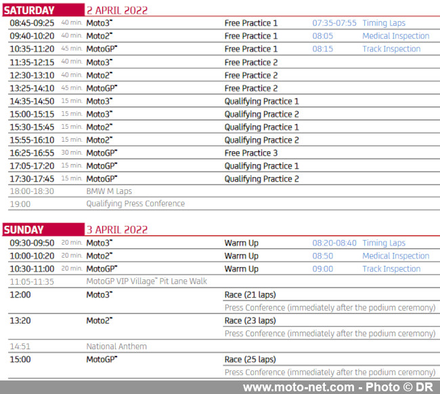Select 'National Anthem' entry

[116, 347]
